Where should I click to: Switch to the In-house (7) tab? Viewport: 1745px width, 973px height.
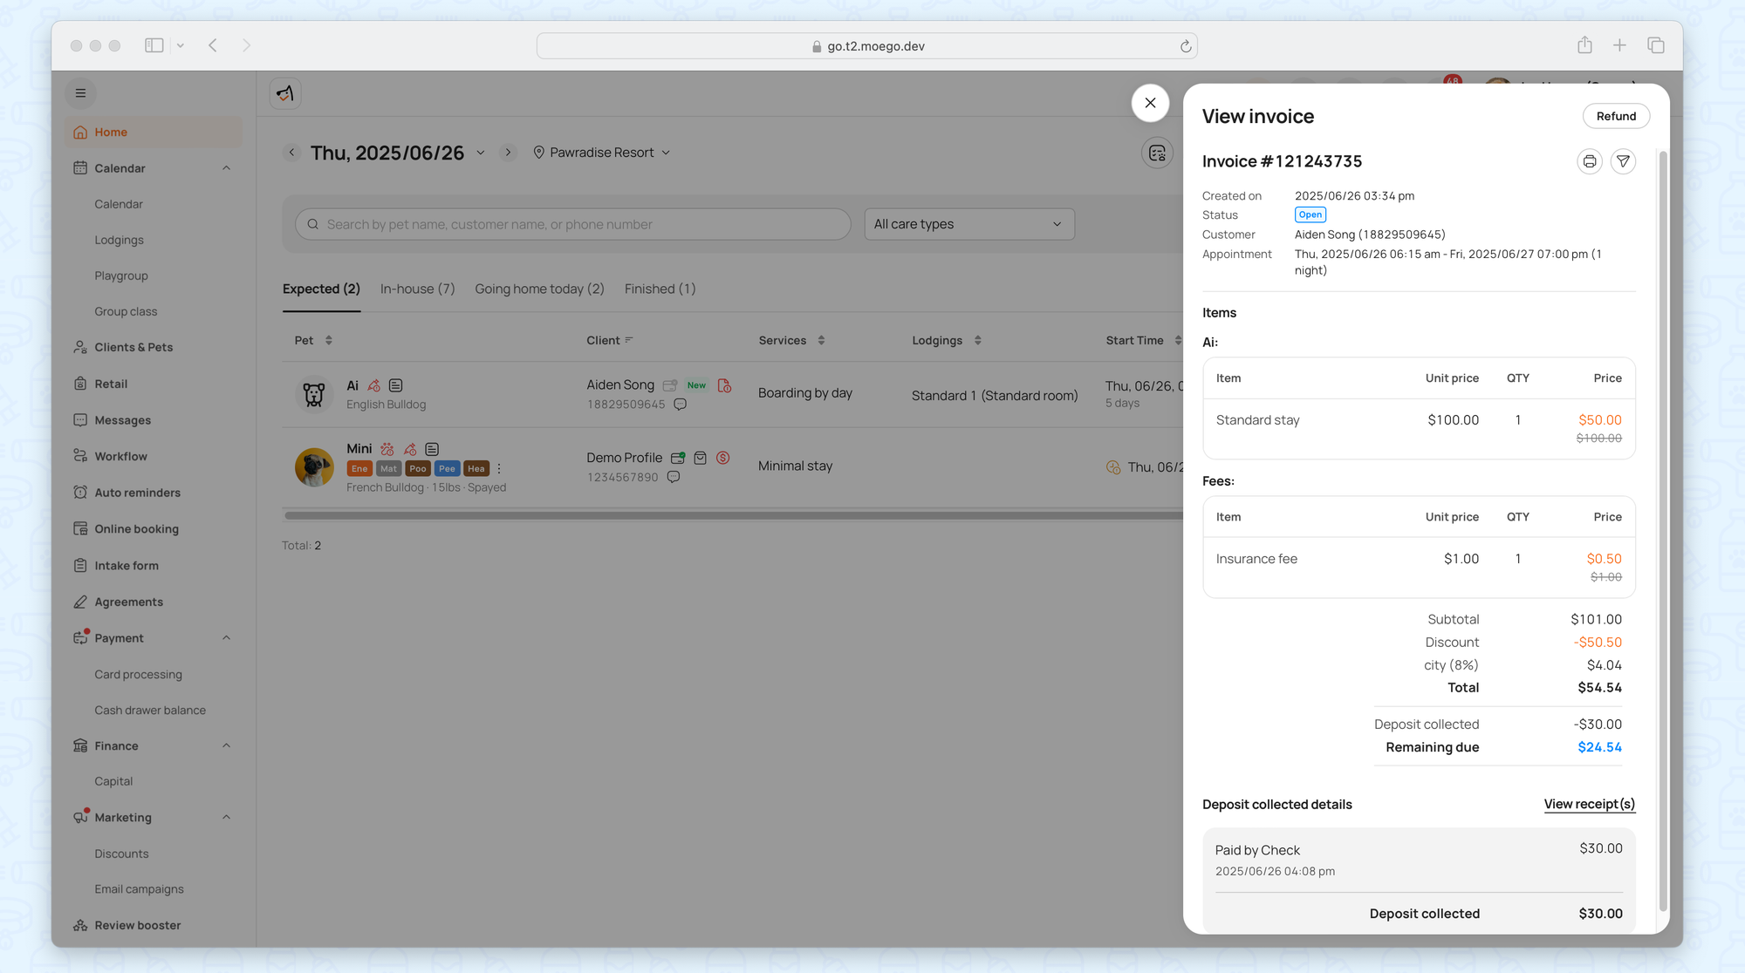[x=417, y=289]
